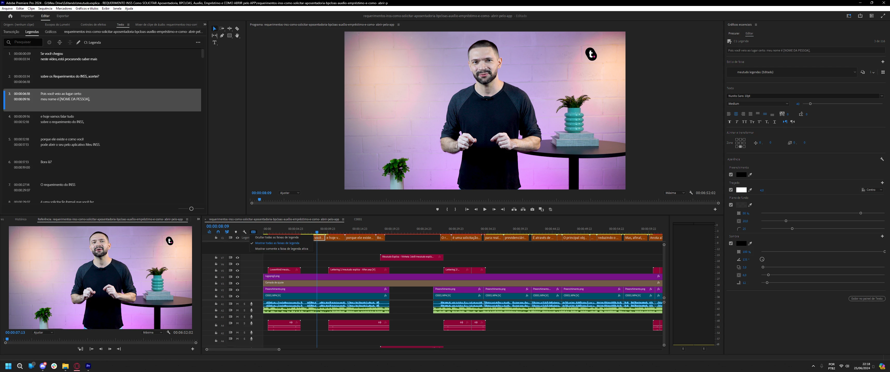Click Exibir no painel de Texto button
890x372 pixels.
coord(866,299)
